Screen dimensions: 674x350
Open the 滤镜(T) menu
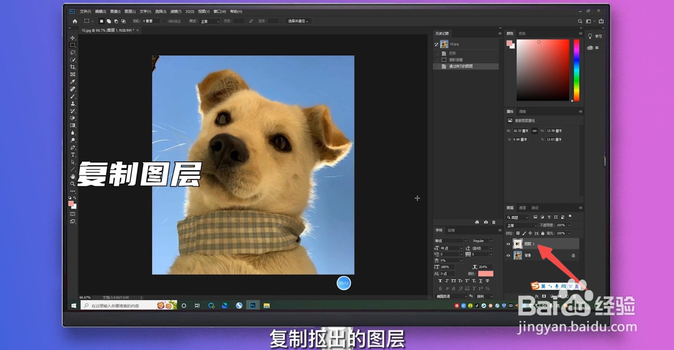click(x=176, y=11)
